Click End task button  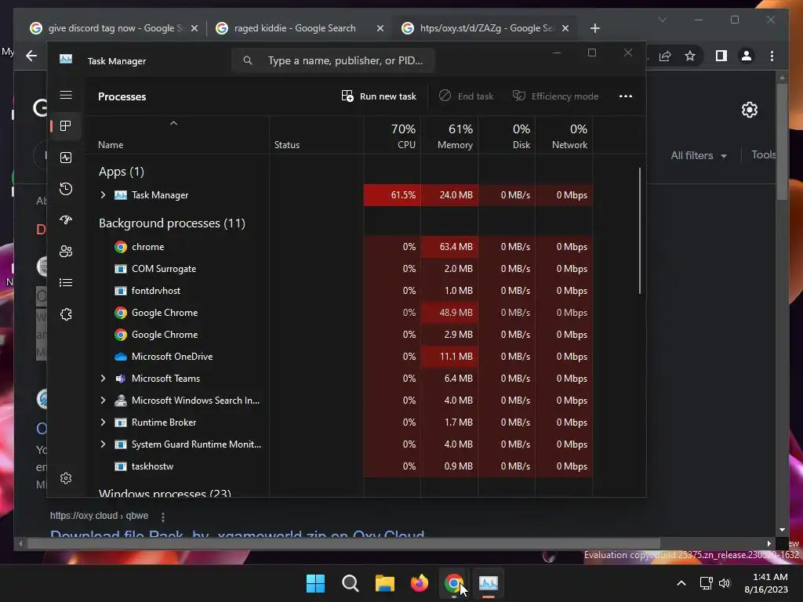(467, 96)
